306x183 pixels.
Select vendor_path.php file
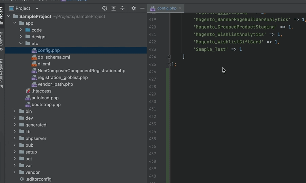point(55,84)
